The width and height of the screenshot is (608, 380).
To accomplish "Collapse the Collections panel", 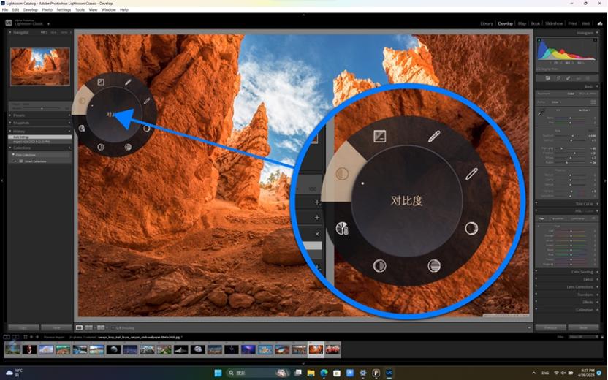I will click(x=10, y=148).
